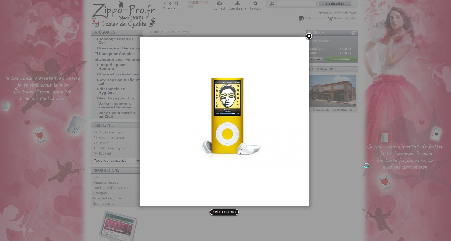Switch language with the Italian flag
Viewport: 451px width, 241px height.
(x=190, y=7)
